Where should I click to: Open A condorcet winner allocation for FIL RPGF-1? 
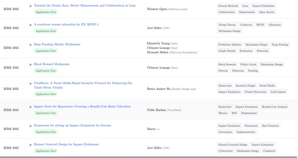[x=66, y=25]
